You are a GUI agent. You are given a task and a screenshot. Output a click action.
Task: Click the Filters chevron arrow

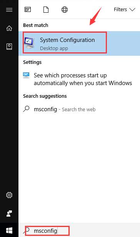click(132, 10)
